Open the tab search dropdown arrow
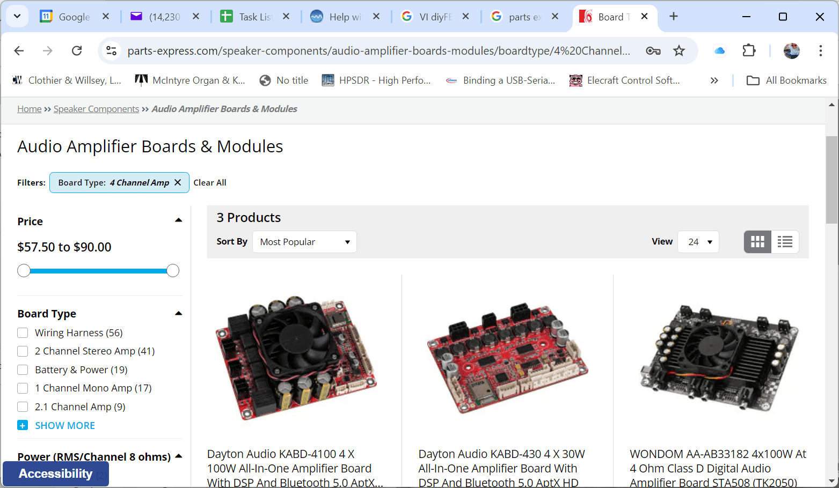Image resolution: width=839 pixels, height=488 pixels. point(17,16)
